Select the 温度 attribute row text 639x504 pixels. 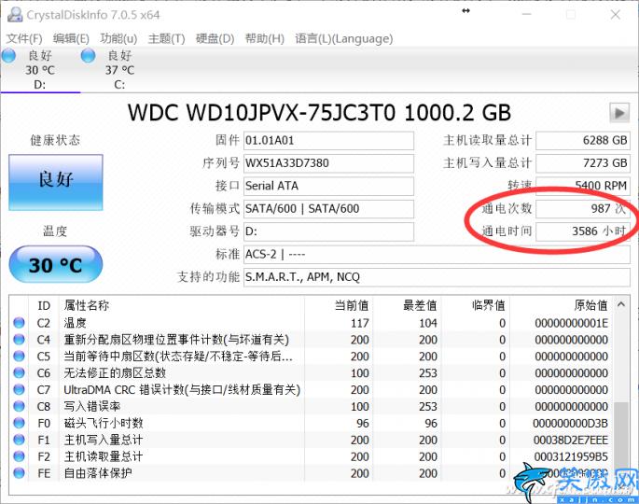(75, 323)
